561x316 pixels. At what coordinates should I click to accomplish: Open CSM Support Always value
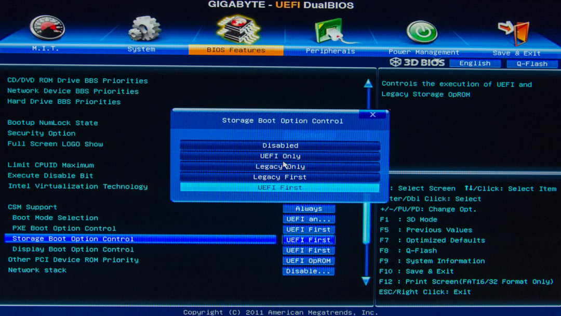(x=309, y=208)
